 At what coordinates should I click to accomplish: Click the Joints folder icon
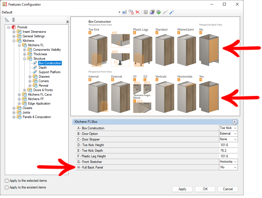tap(19, 112)
